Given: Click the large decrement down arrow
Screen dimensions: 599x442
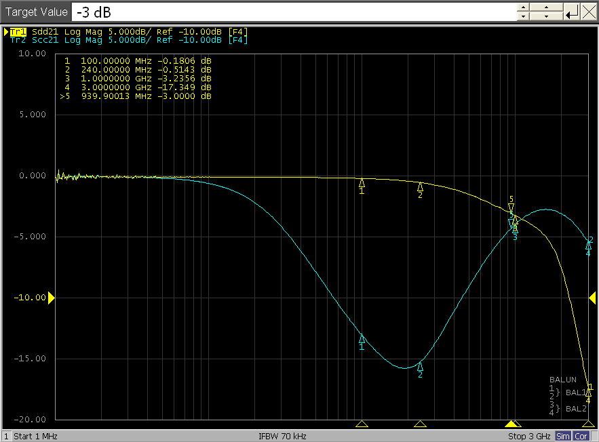Looking at the screenshot, I should [x=545, y=17].
